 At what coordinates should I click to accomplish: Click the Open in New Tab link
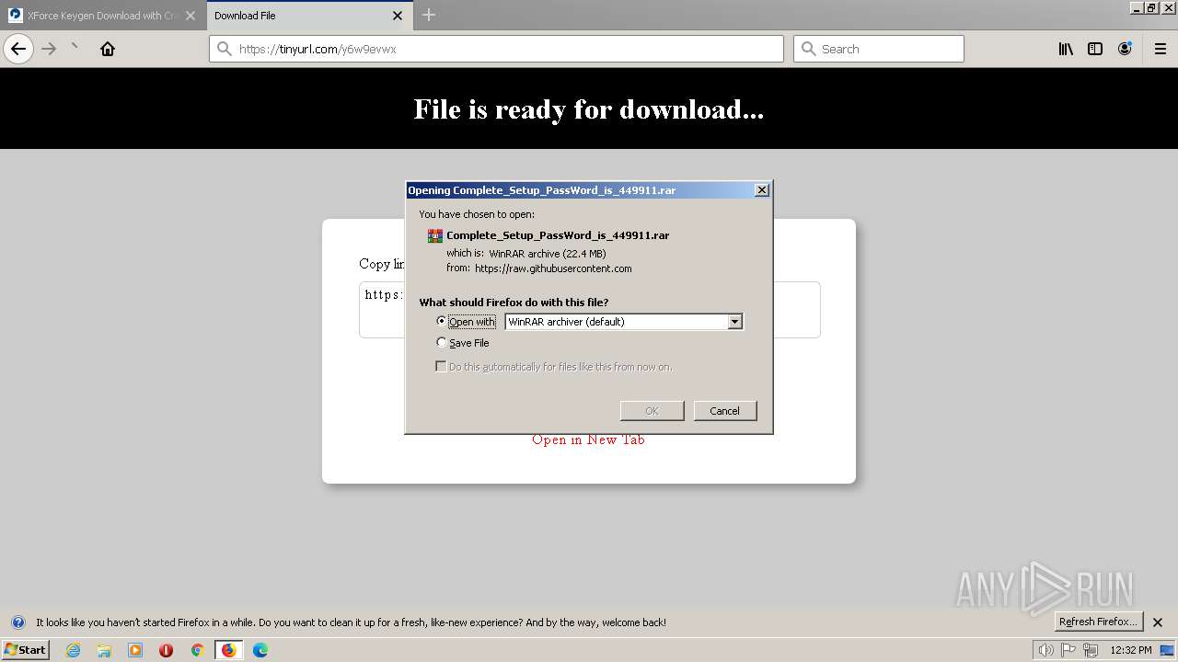[588, 439]
